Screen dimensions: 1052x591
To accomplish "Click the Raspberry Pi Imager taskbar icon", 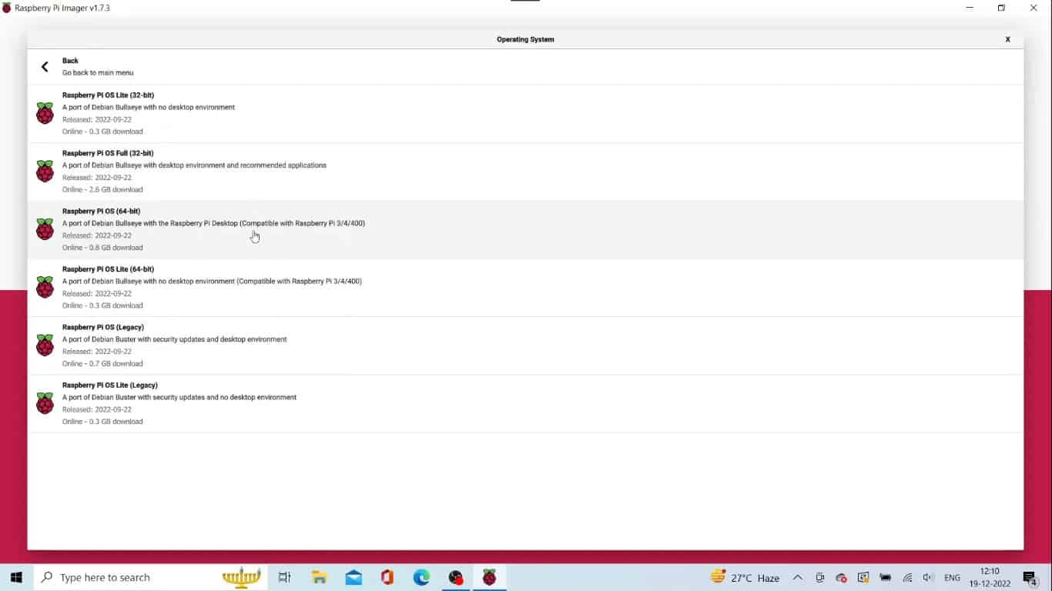I will click(490, 577).
